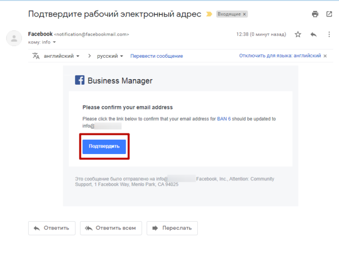Viewport: 339px width, 264px height.
Task: Remove the Входящие label with X
Action: [244, 14]
